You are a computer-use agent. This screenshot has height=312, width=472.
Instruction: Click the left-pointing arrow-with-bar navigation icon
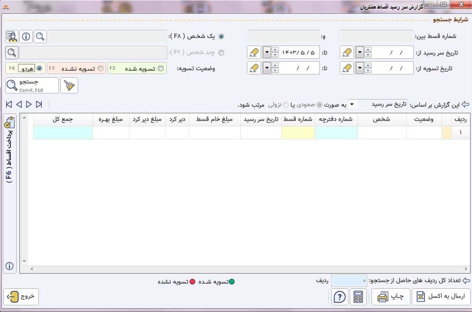(9, 104)
